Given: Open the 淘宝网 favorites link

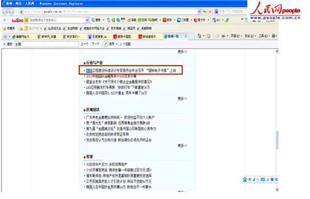Looking at the screenshot, I should tap(129, 28).
